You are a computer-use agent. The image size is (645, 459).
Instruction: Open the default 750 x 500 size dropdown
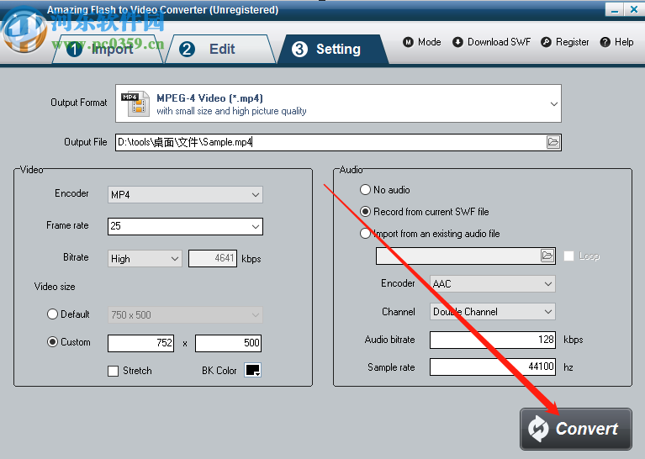click(x=185, y=315)
